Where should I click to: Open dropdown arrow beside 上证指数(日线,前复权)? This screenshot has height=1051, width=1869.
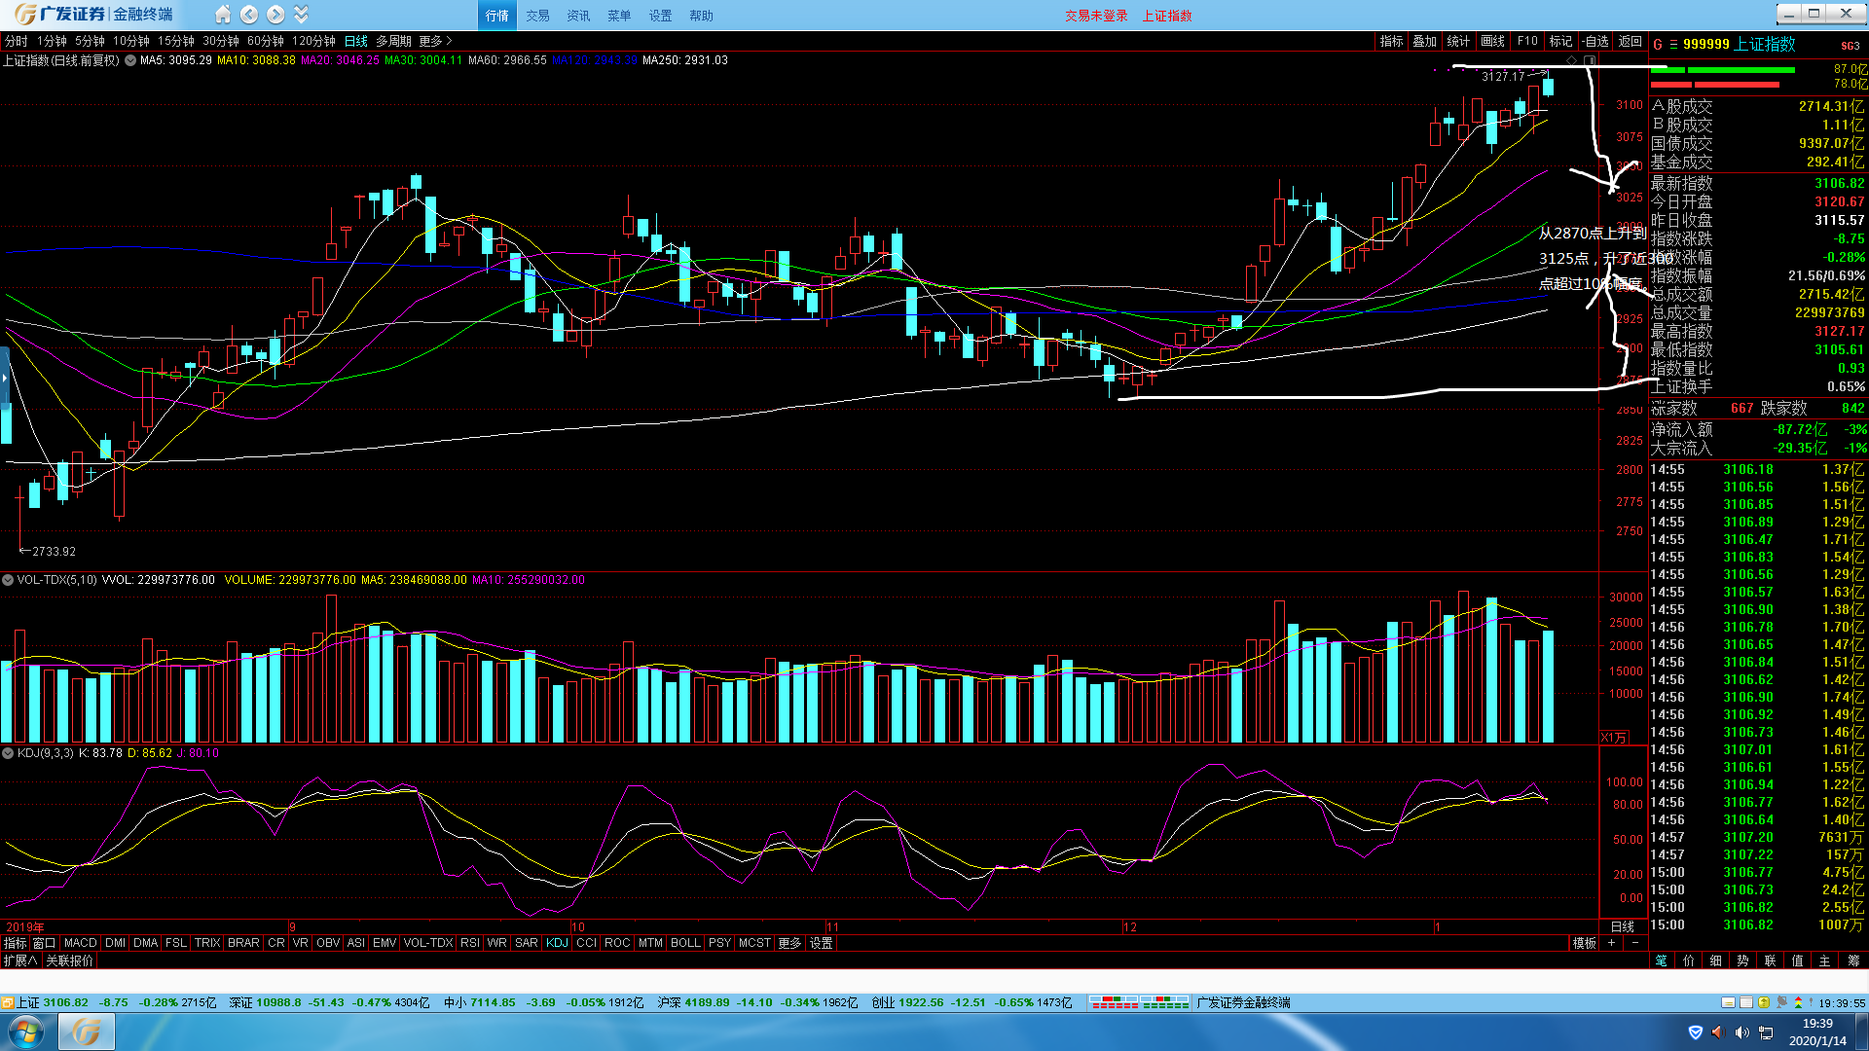click(x=130, y=60)
